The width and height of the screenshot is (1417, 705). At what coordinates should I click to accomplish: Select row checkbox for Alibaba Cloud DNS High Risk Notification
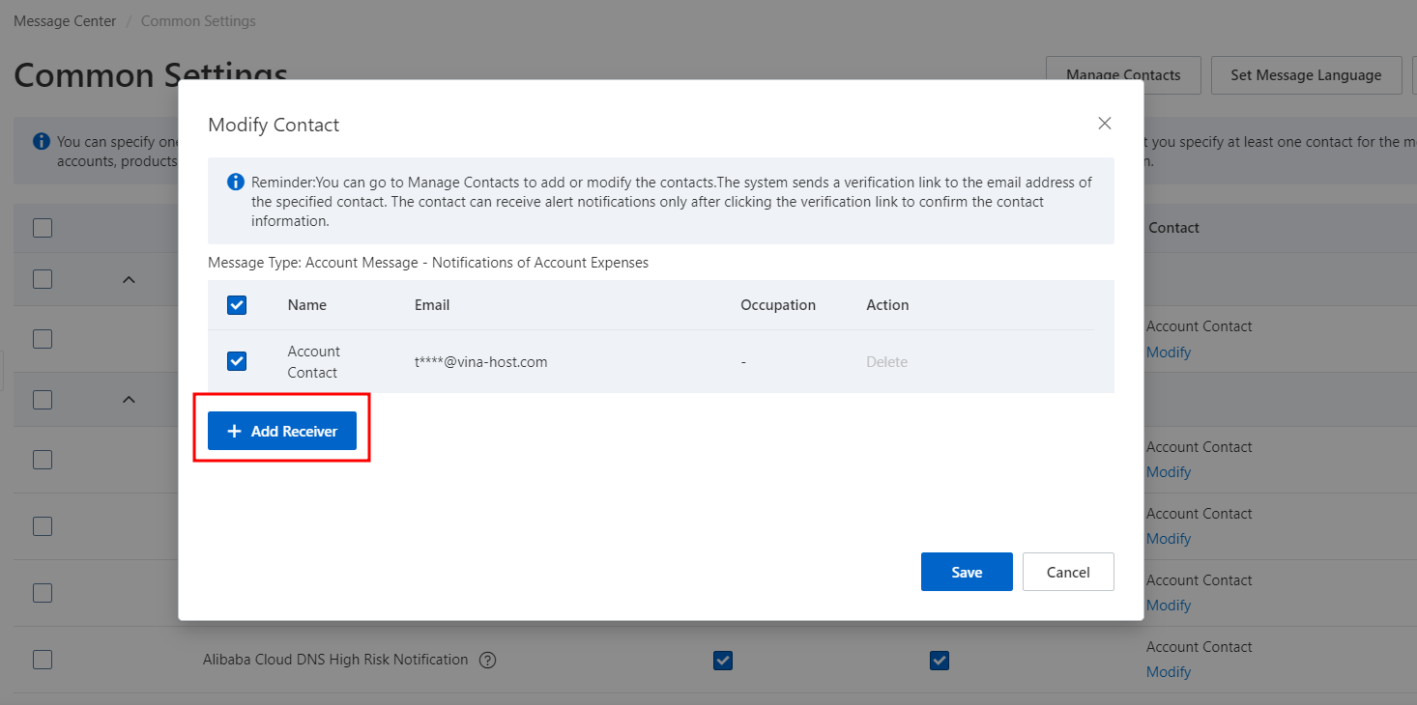[43, 660]
